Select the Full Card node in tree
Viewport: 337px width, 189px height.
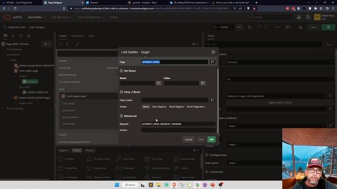coord(30,81)
